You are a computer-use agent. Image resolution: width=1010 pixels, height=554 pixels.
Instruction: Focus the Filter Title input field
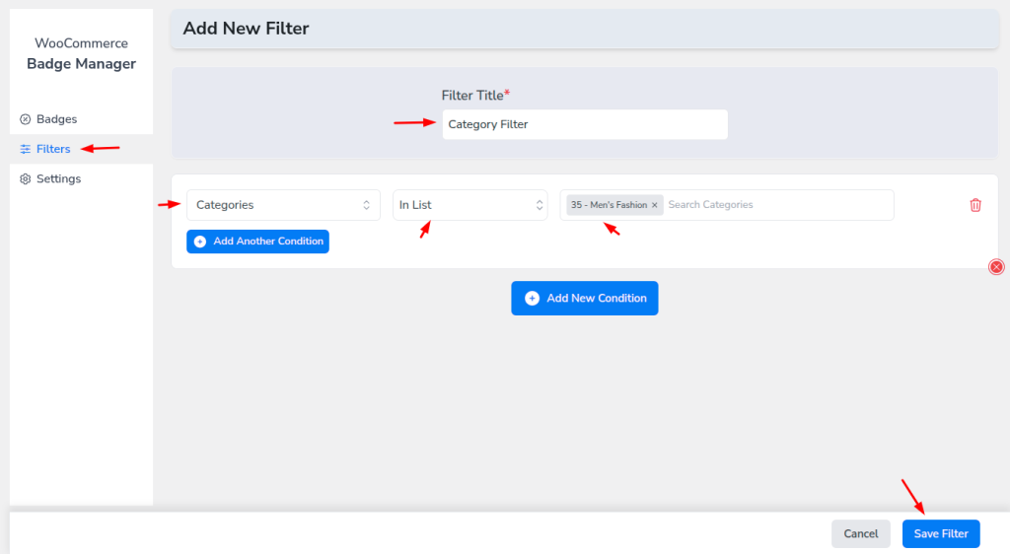tap(585, 124)
